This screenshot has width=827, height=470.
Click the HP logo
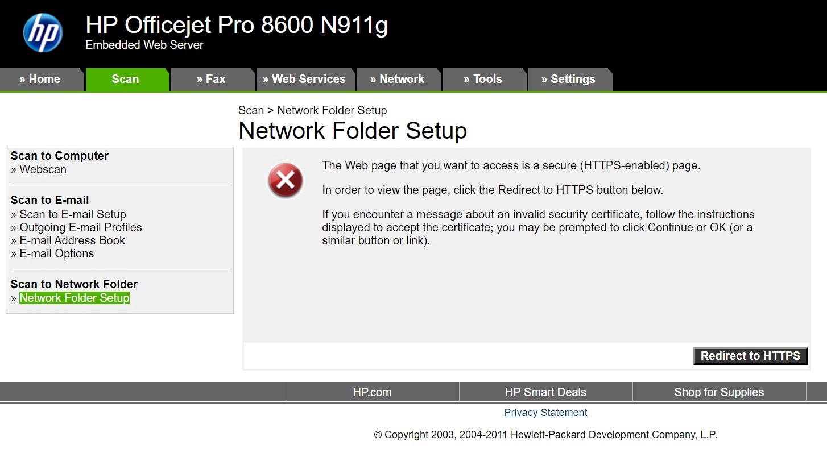click(x=43, y=32)
